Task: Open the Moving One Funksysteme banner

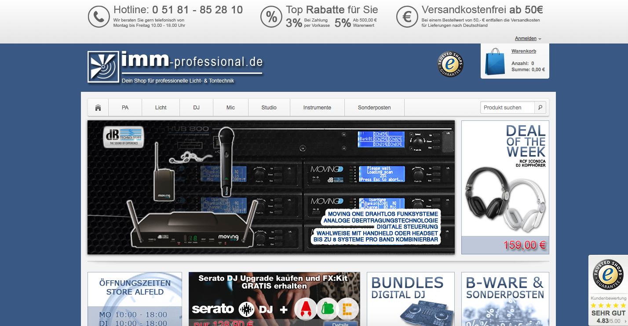Action: [x=271, y=187]
